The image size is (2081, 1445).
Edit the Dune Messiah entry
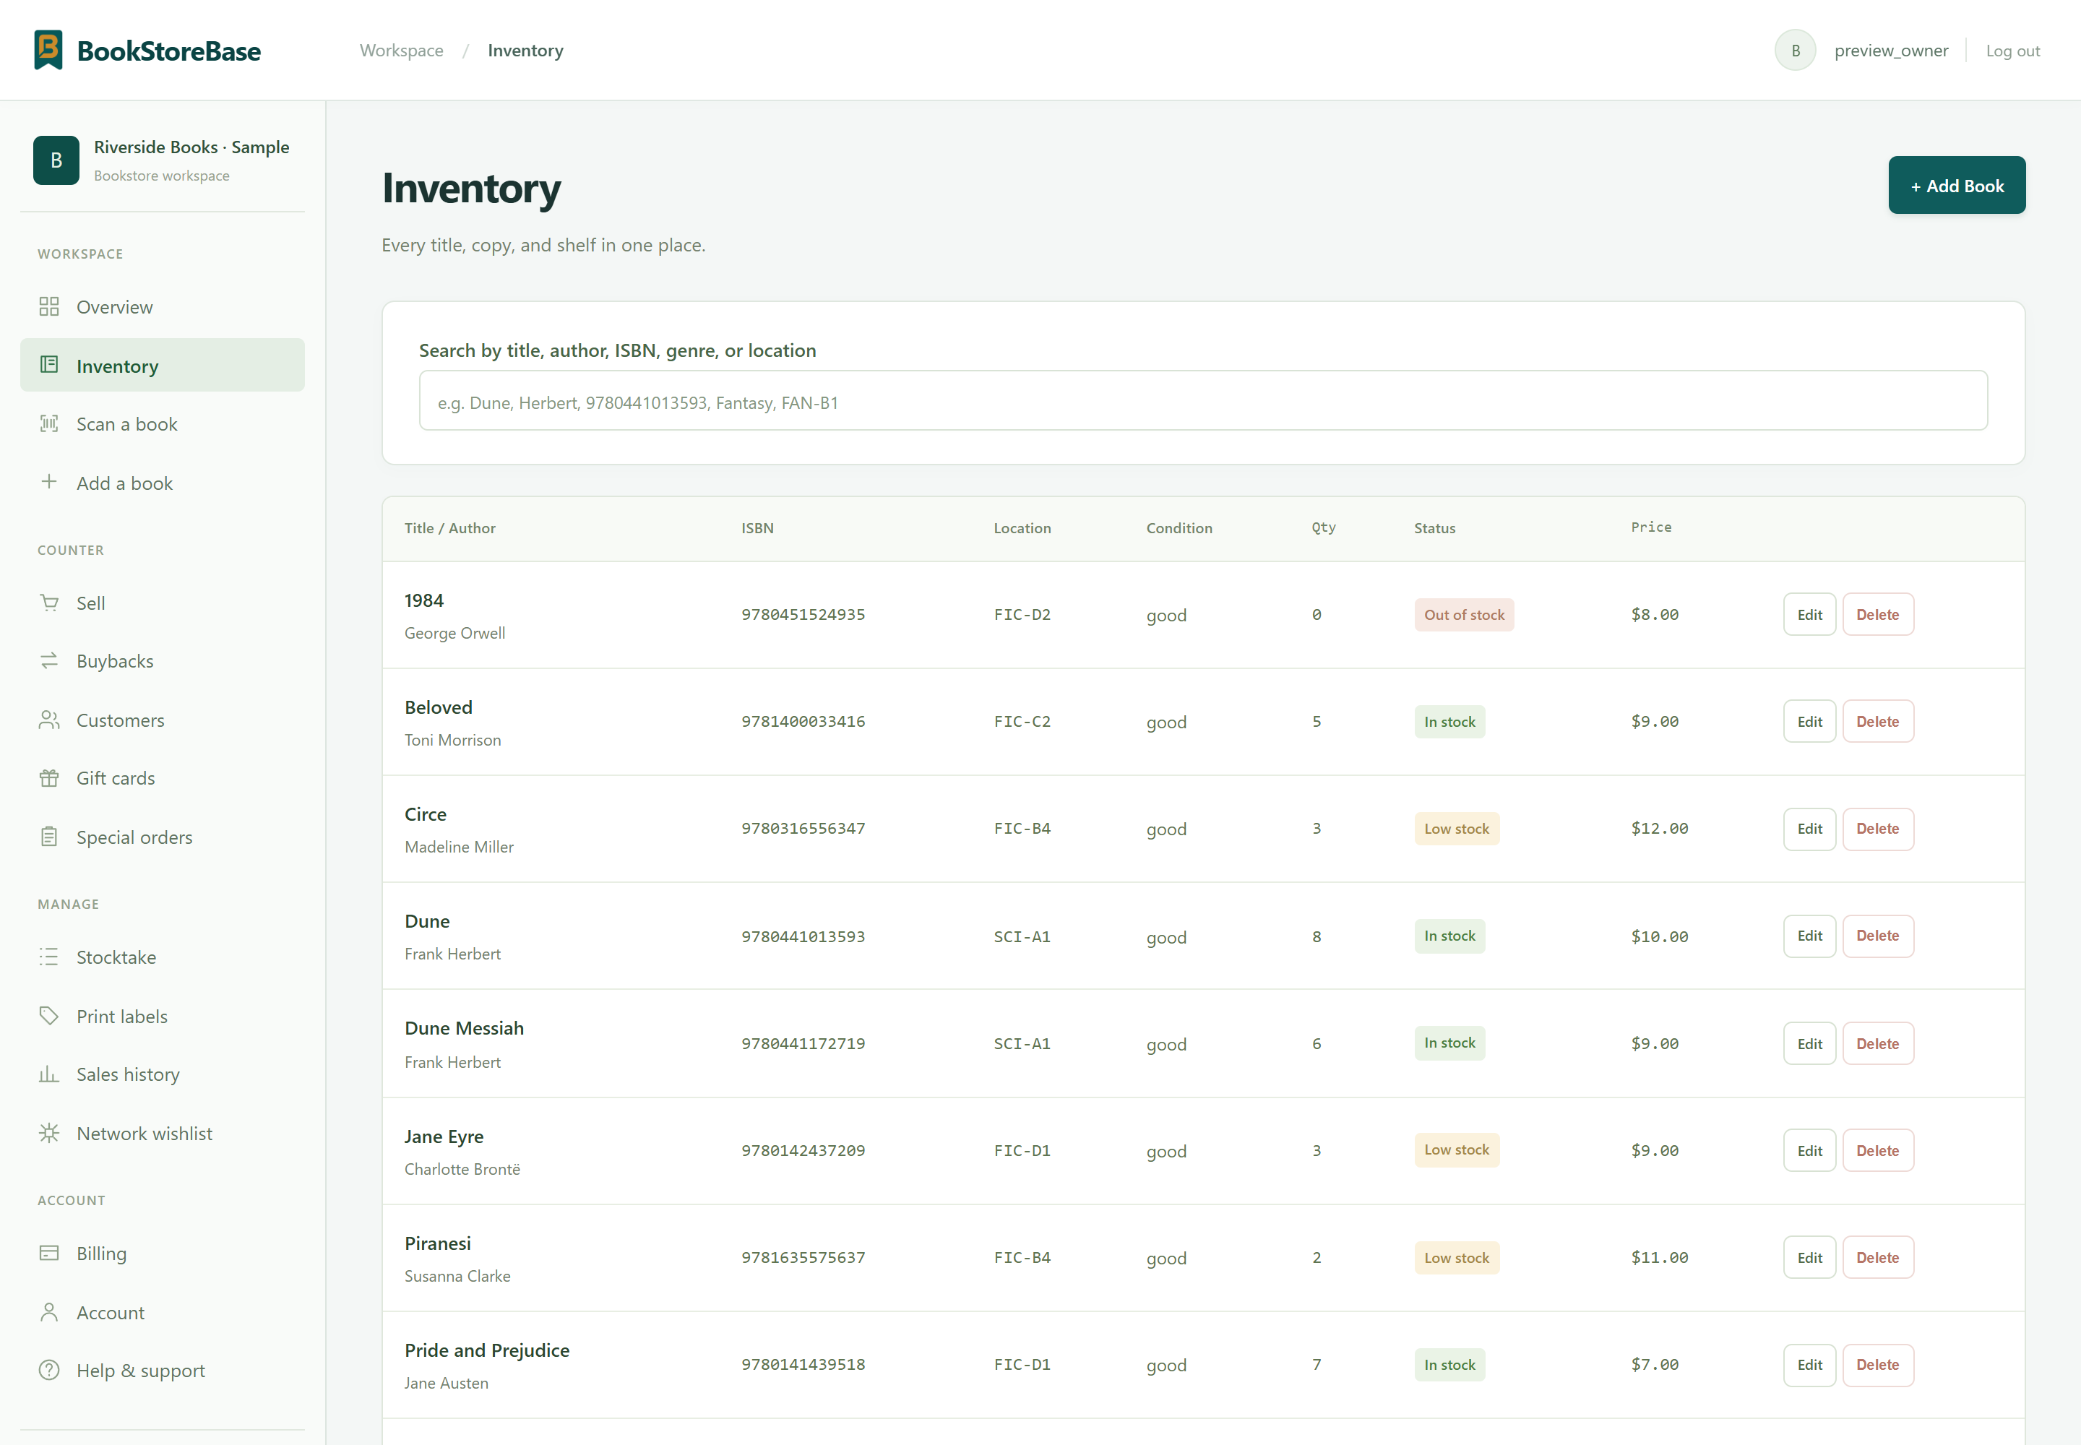click(1809, 1043)
